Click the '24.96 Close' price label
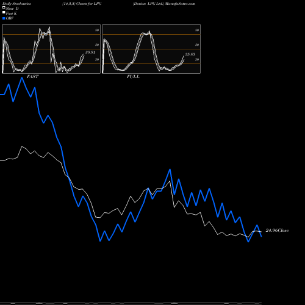Image resolution: width=305 pixels, height=305 pixels. click(277, 231)
